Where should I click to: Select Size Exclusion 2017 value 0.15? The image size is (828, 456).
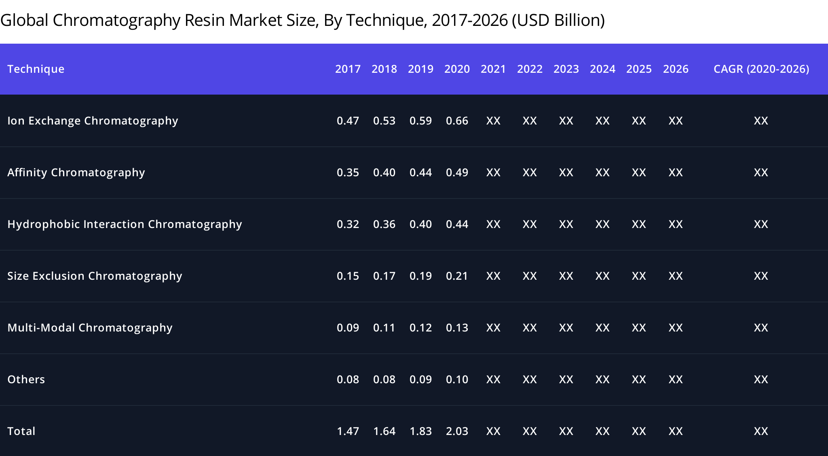[x=348, y=276]
